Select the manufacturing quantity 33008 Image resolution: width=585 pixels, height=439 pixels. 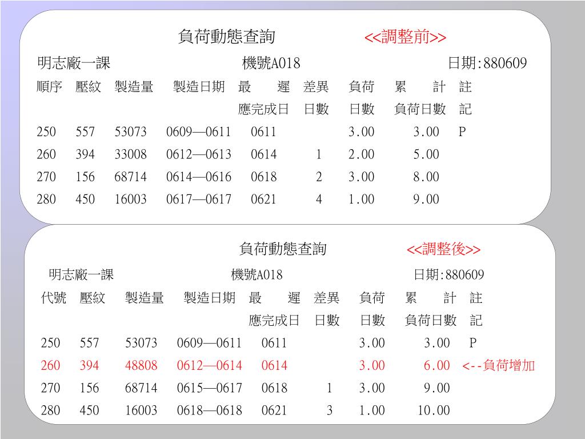coord(131,154)
